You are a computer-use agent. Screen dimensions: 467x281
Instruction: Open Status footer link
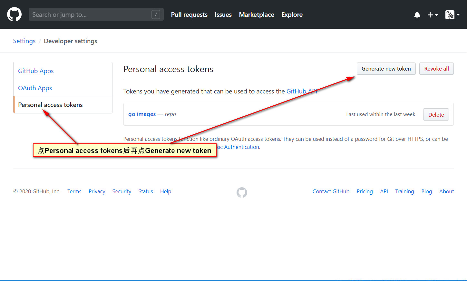point(146,191)
